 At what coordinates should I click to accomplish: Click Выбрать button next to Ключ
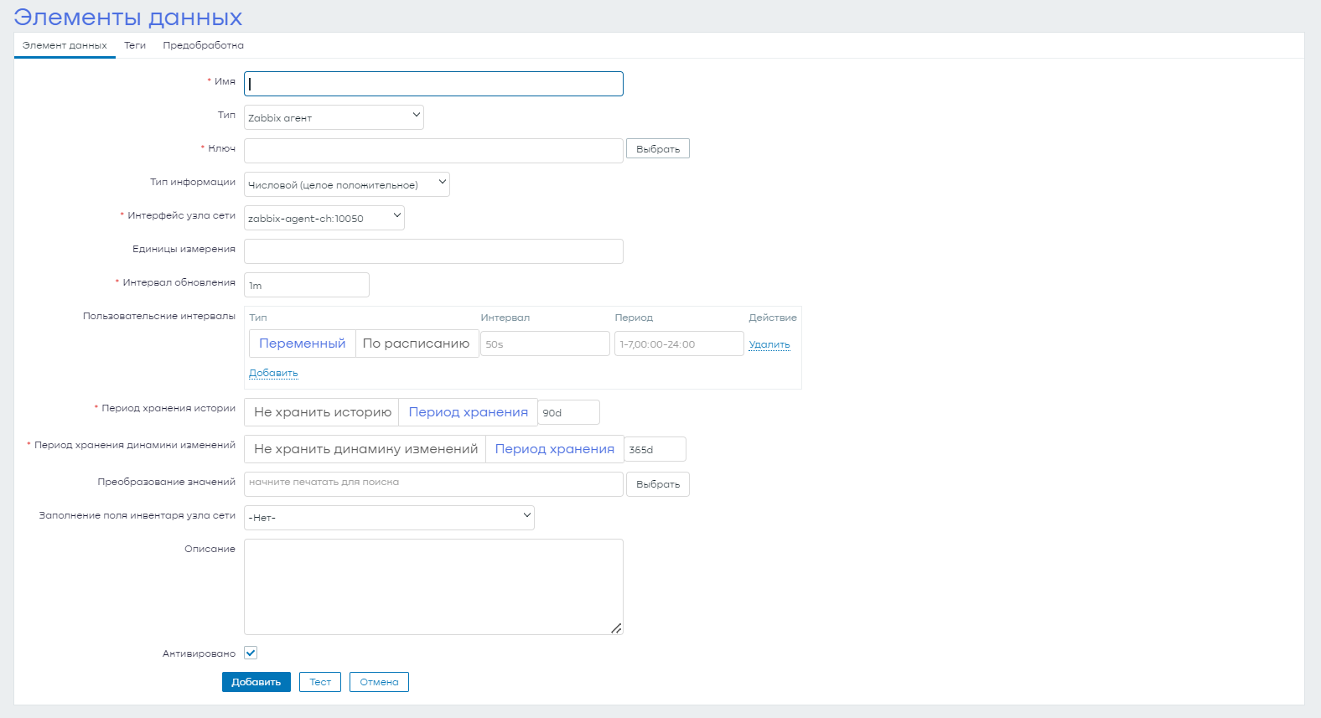(658, 149)
